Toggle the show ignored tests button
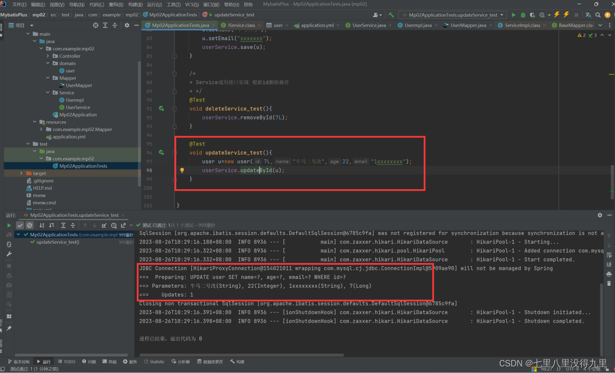 29,225
